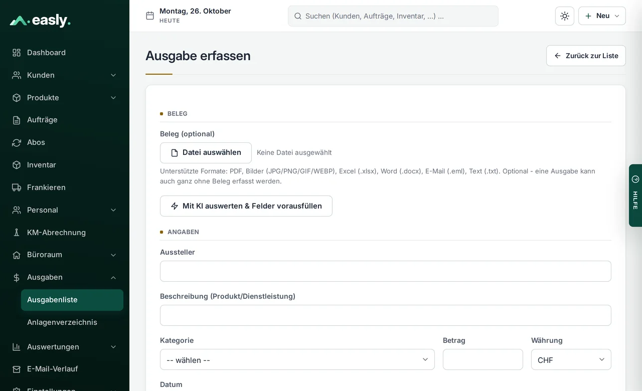Image resolution: width=642 pixels, height=391 pixels.
Task: Click the Abos refresh icon
Action: point(17,142)
